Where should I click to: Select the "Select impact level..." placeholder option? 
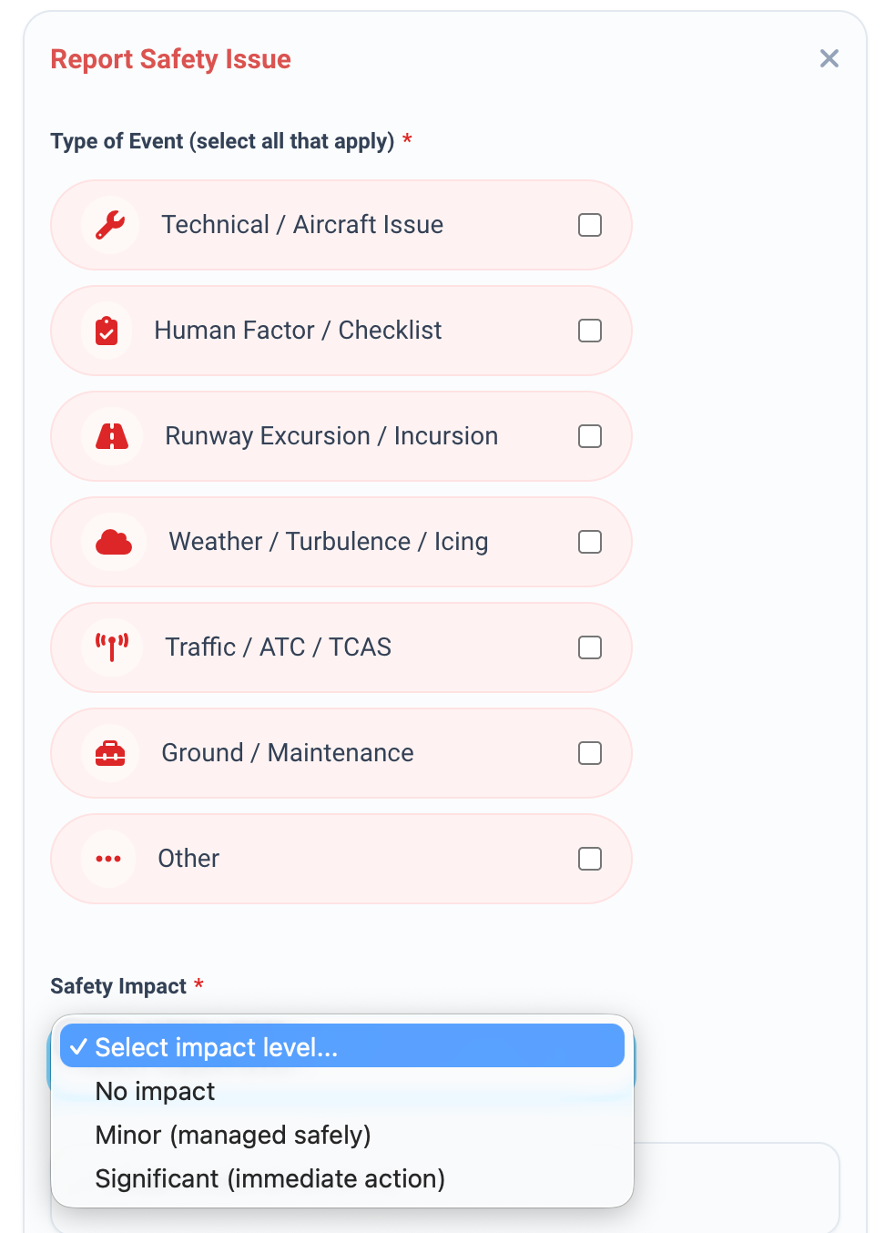[217, 1047]
